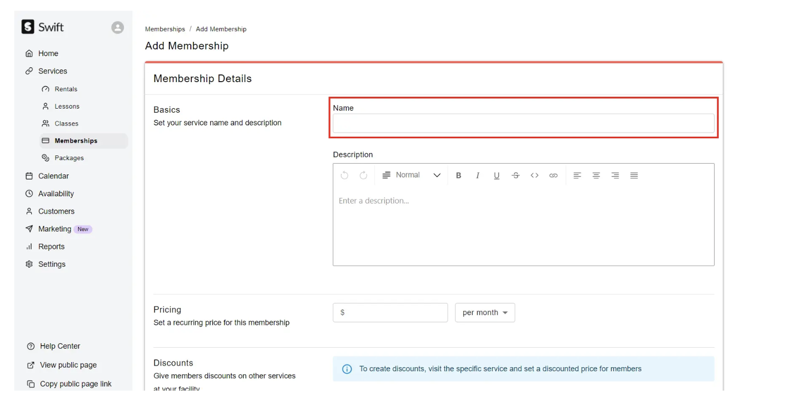Screen dimensions: 811x410
Task: Click the membership Name input field
Action: pyautogui.click(x=523, y=123)
